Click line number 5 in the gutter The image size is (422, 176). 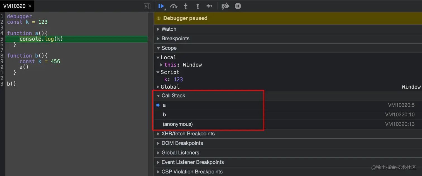click(2, 39)
